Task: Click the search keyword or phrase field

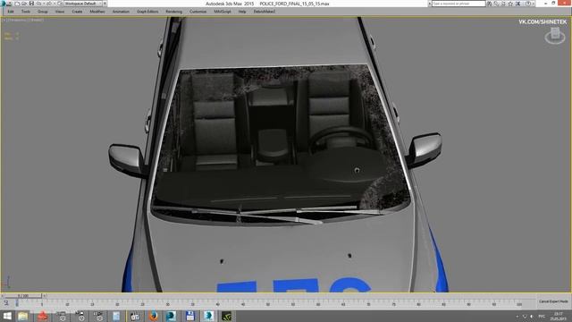Action: 458,4
